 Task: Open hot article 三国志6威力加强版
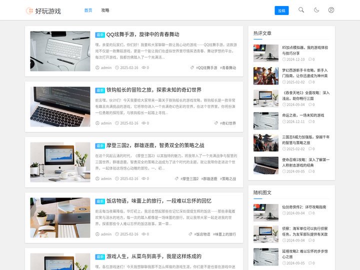[x=306, y=140]
